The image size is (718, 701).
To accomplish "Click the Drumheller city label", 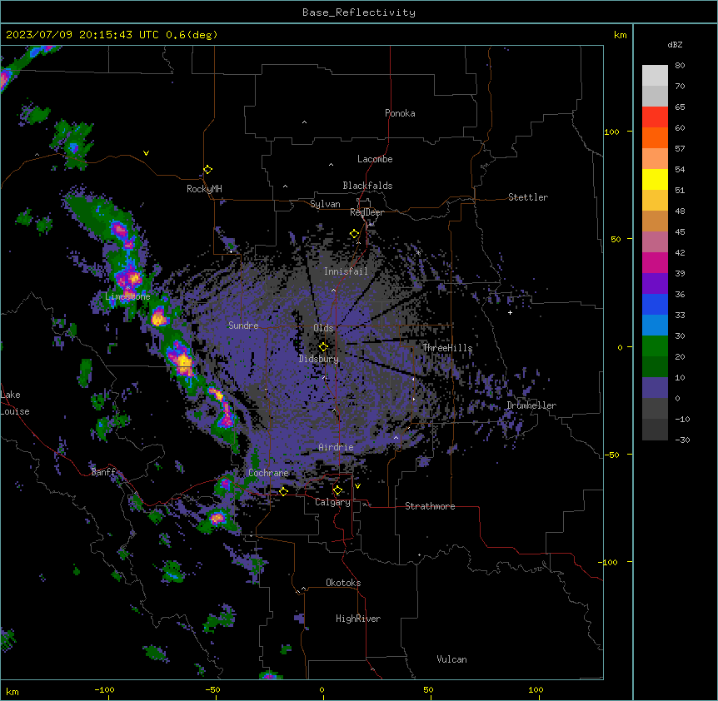I will pos(531,405).
